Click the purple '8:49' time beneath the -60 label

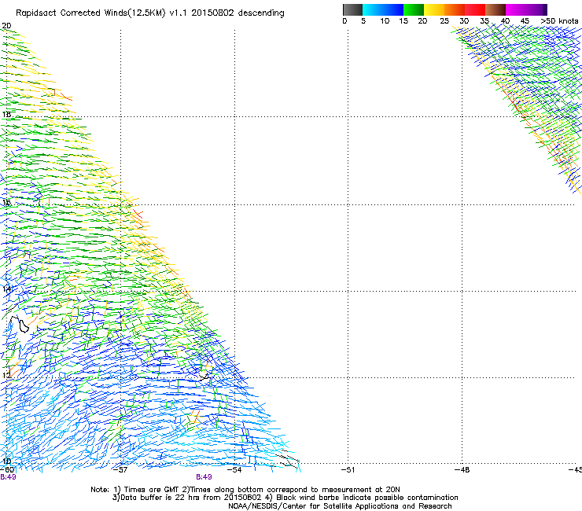(x=8, y=477)
